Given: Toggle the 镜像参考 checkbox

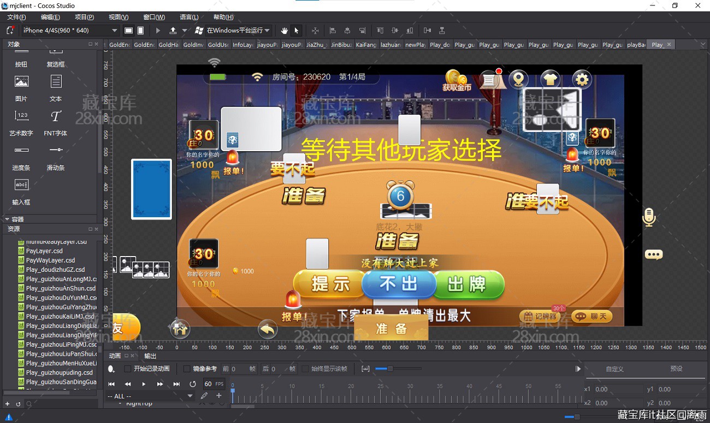Looking at the screenshot, I should [187, 369].
